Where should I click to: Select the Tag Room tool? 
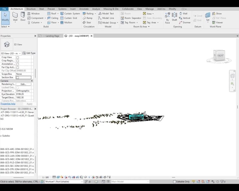[128, 22]
